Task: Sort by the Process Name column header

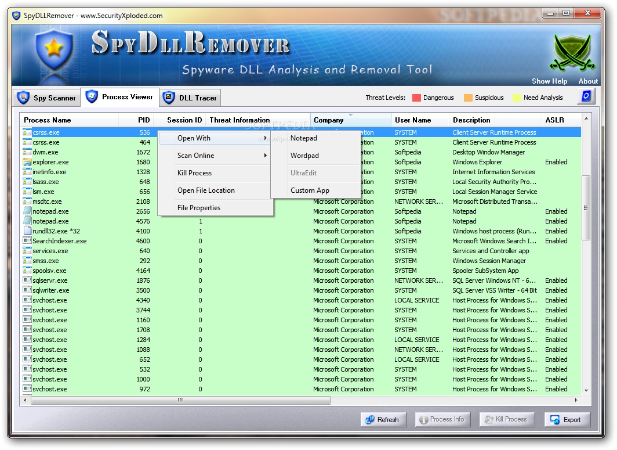Action: coord(69,120)
